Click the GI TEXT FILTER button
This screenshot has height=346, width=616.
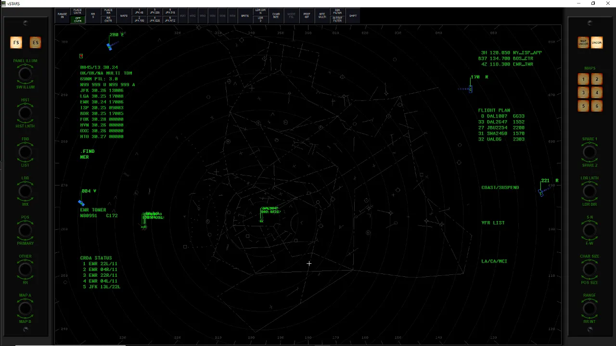tap(337, 19)
